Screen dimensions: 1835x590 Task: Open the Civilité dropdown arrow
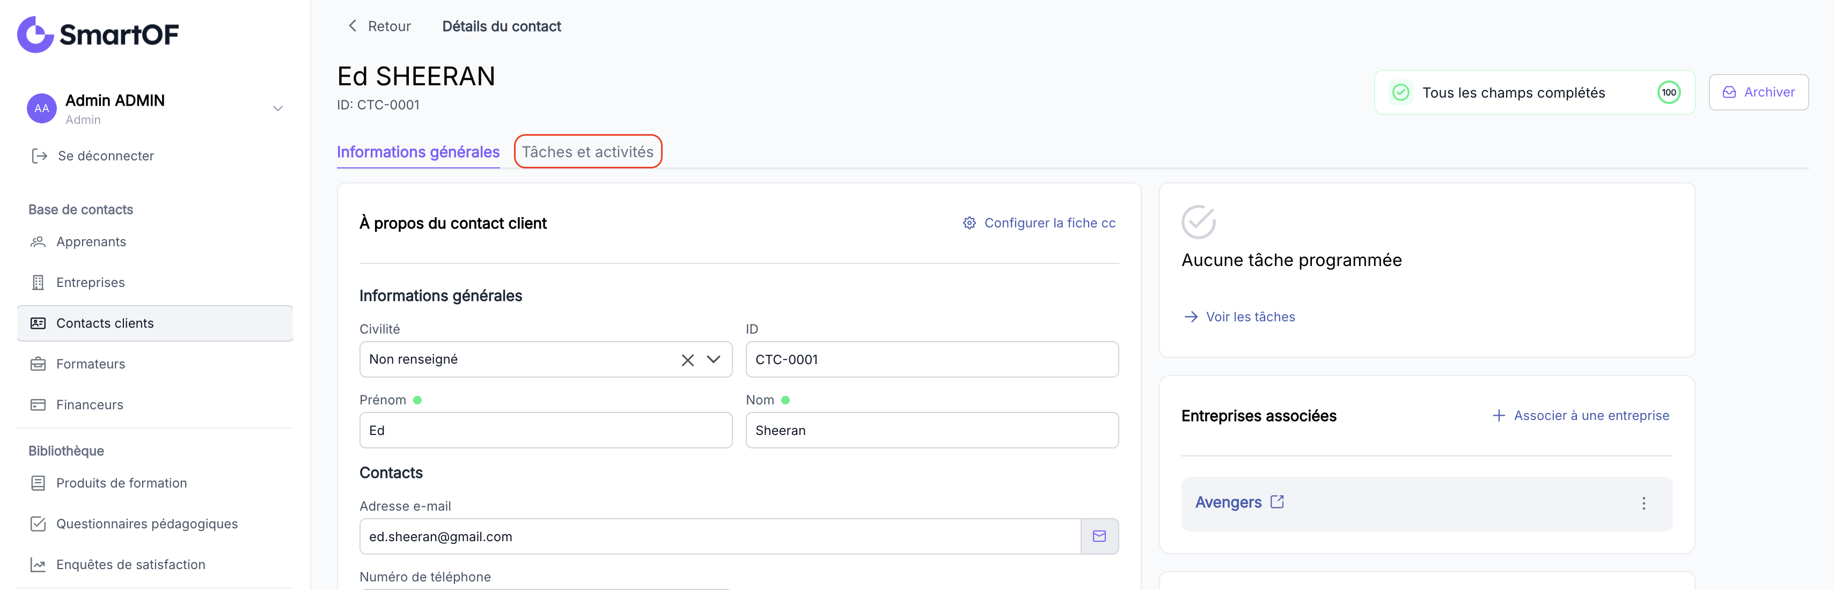pos(713,359)
